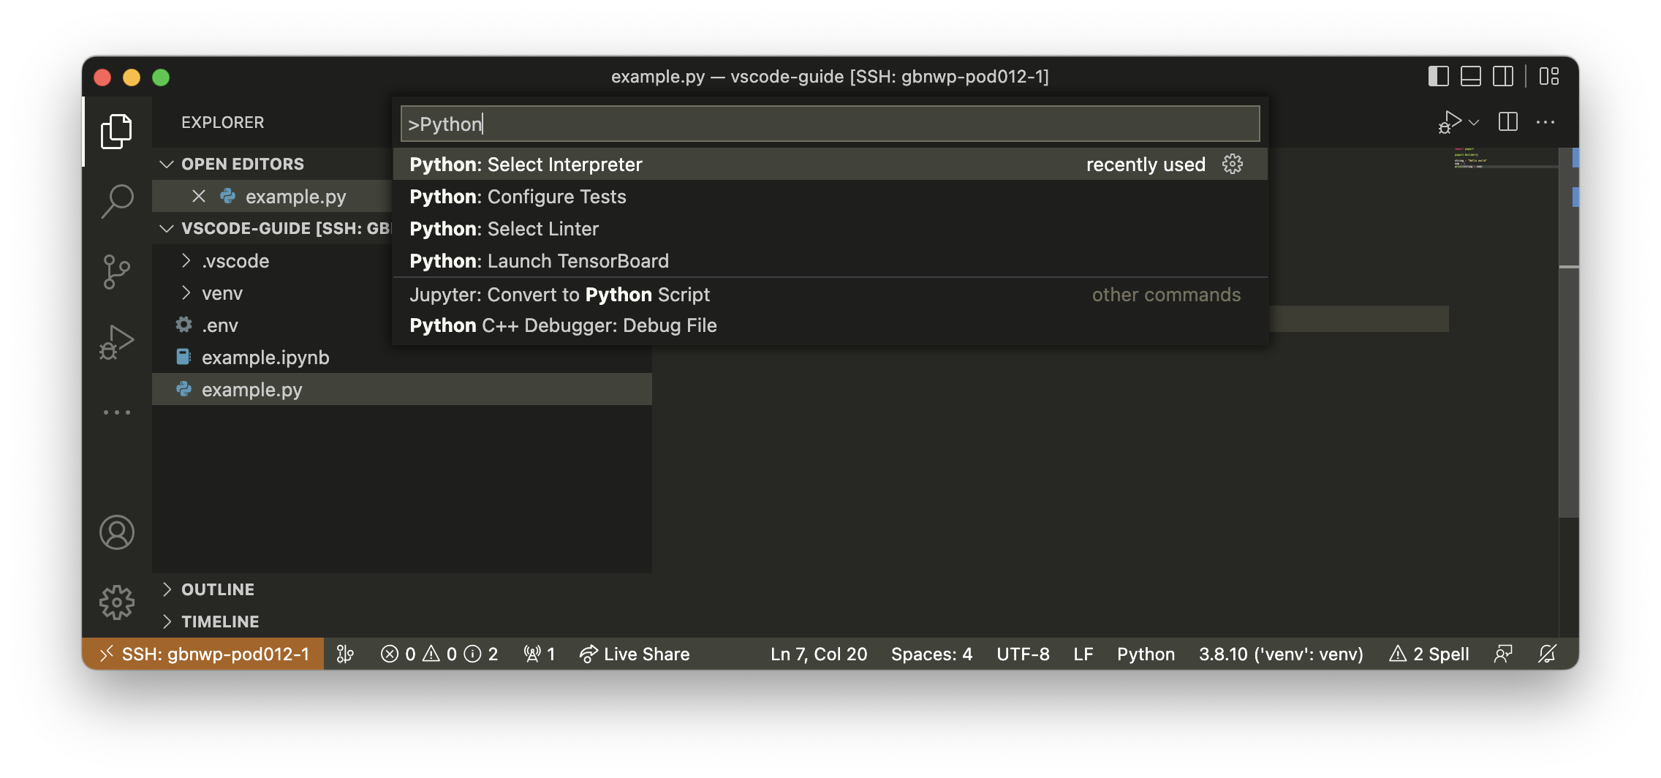This screenshot has height=778, width=1661.
Task: Click the Run Python File play button
Action: pos(1452,122)
